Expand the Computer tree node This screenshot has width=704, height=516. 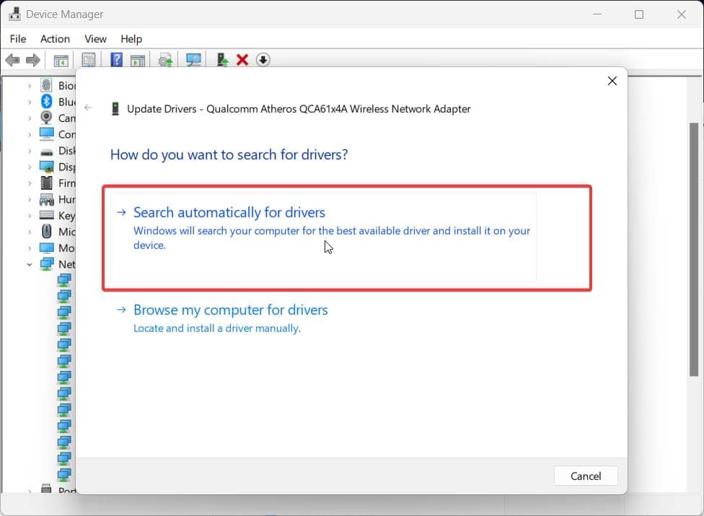pos(30,134)
